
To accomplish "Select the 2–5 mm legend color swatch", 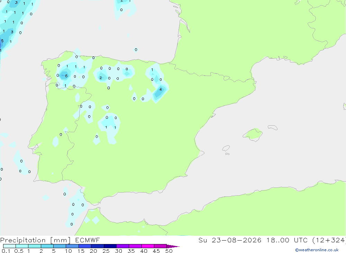I will point(47,246).
